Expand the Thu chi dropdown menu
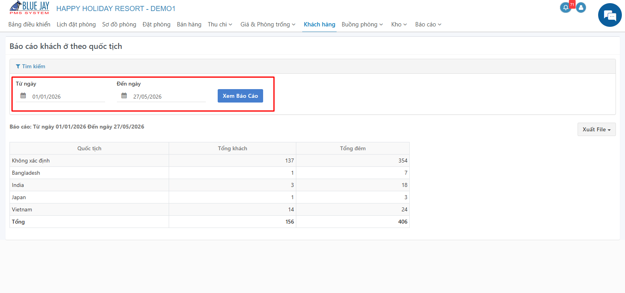 pos(220,24)
